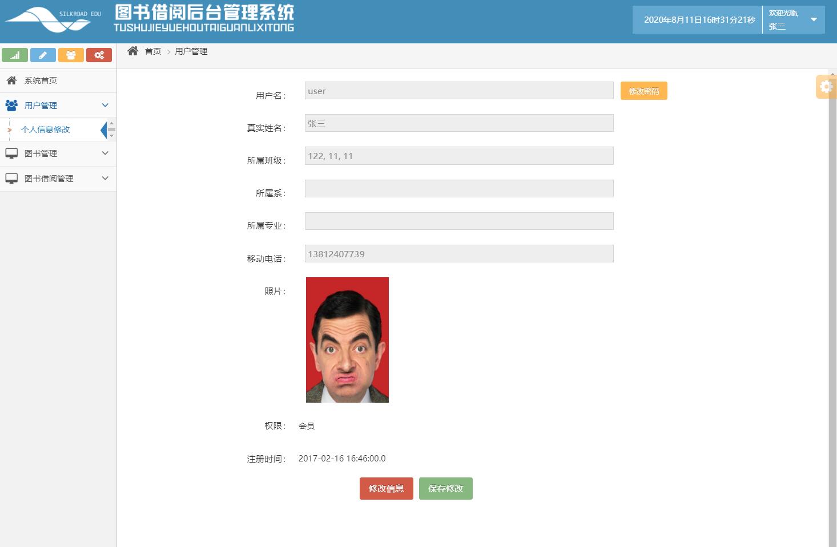The width and height of the screenshot is (837, 547).
Task: Click the 修改密码 orange button
Action: tap(643, 90)
